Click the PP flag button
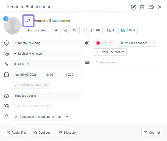The width and height of the screenshot is (167, 141). coord(95,30)
